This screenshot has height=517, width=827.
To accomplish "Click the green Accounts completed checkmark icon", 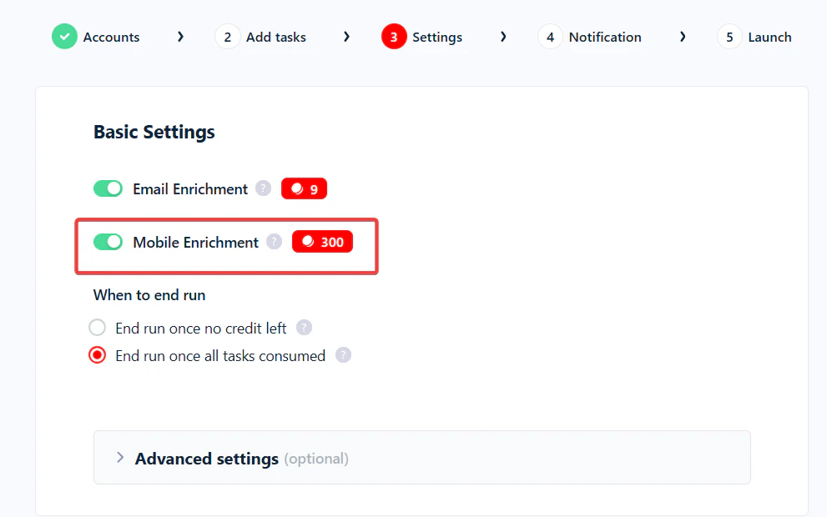I will coord(64,37).
